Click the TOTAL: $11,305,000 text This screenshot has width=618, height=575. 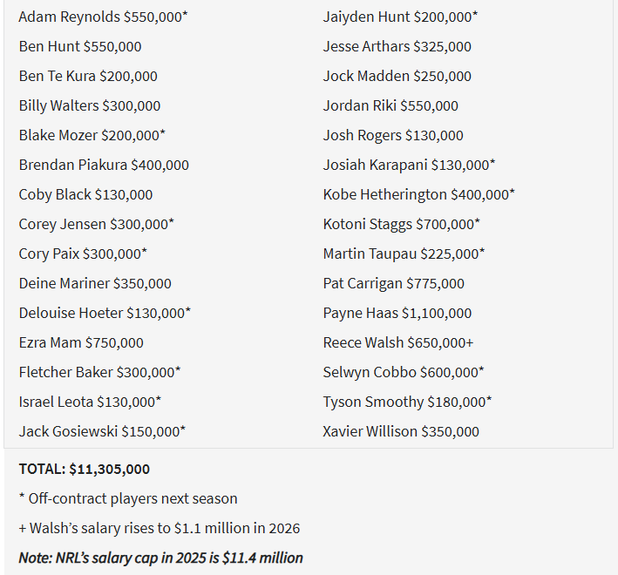pos(85,469)
